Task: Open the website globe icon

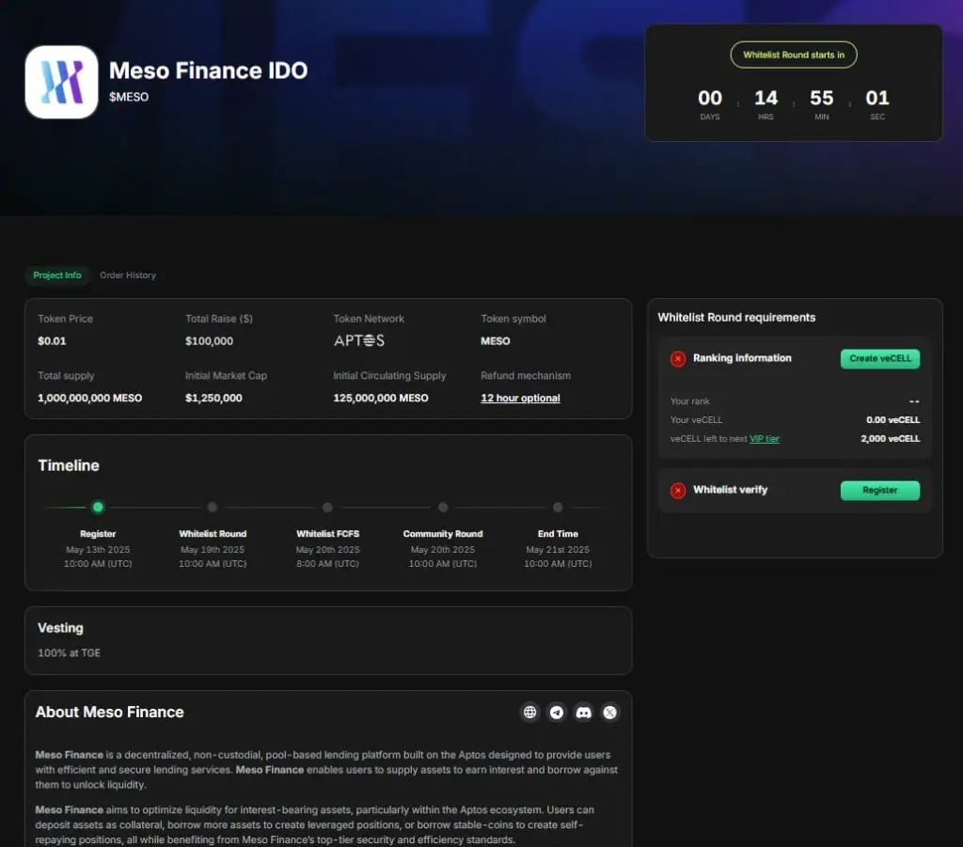Action: pyautogui.click(x=530, y=713)
